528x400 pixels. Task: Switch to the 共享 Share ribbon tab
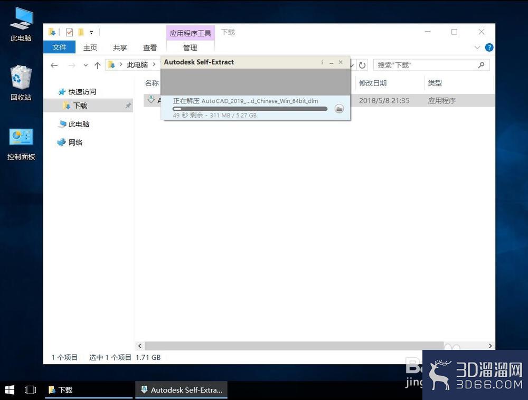(120, 47)
